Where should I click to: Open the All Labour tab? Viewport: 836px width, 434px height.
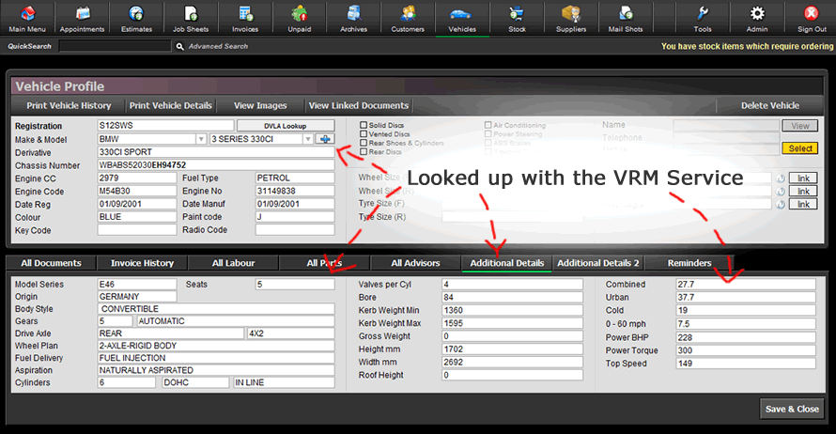234,263
